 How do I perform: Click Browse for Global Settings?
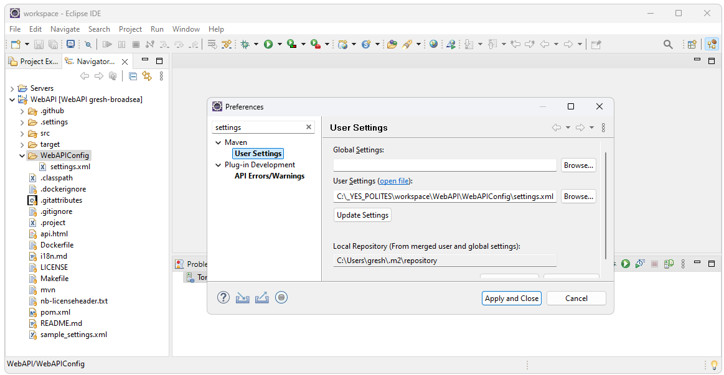(578, 165)
